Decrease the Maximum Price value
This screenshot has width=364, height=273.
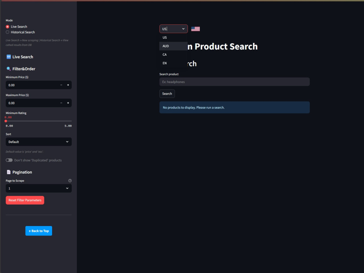(61, 103)
